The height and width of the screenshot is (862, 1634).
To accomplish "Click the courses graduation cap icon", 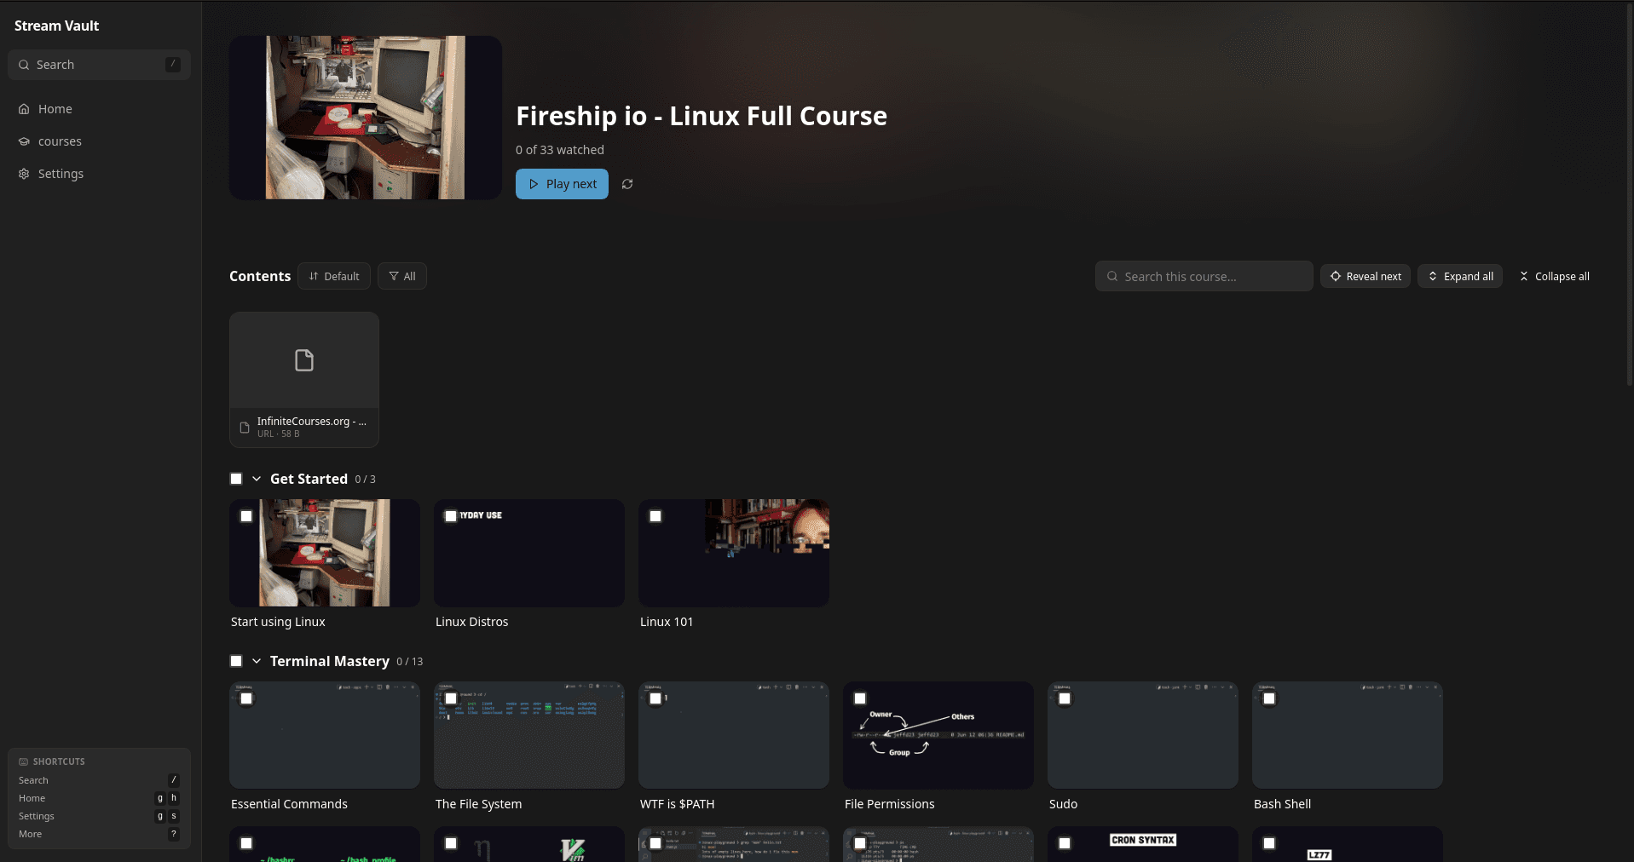I will point(24,141).
